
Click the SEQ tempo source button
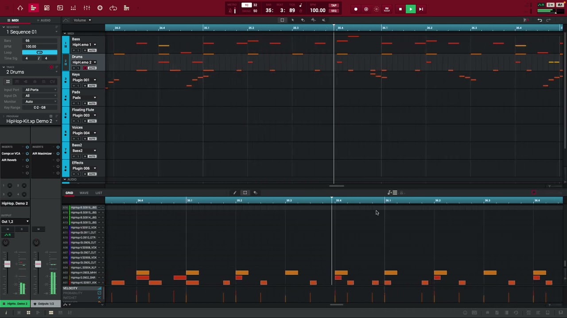point(334,11)
